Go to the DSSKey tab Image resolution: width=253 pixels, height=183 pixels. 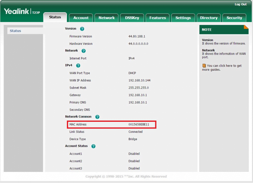[132, 18]
